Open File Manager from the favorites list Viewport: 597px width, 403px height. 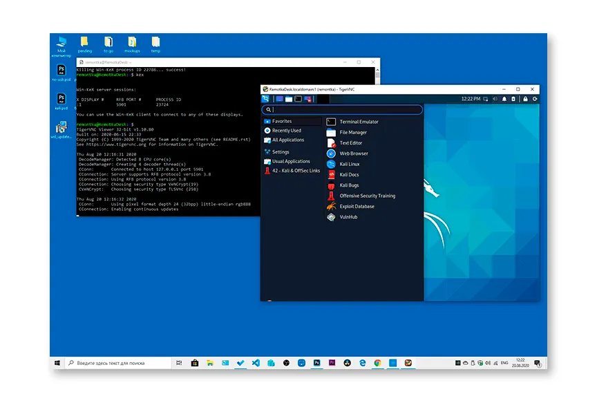coord(374,133)
